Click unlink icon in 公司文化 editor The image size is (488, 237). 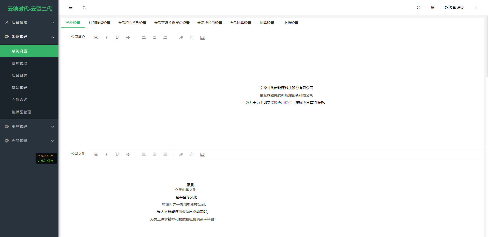coord(192,154)
